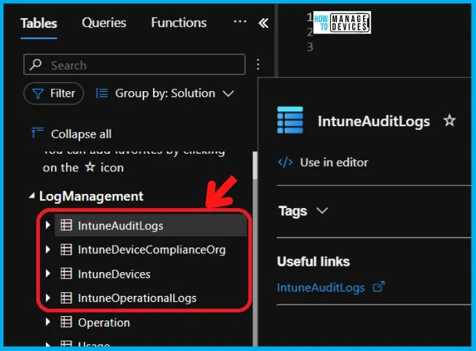Expand the IntuneOperationalLogs table row

click(48, 298)
